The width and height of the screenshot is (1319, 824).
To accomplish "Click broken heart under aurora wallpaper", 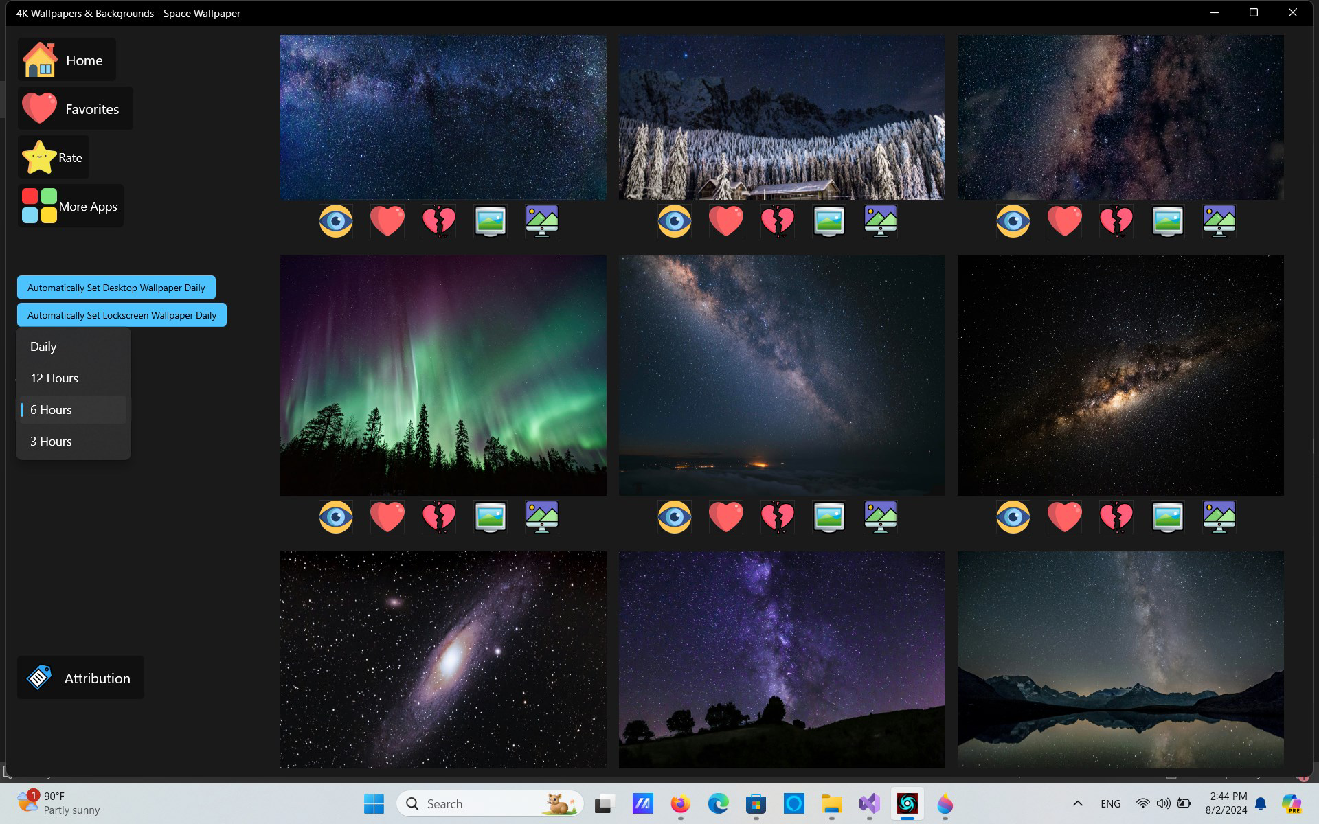I will (439, 517).
